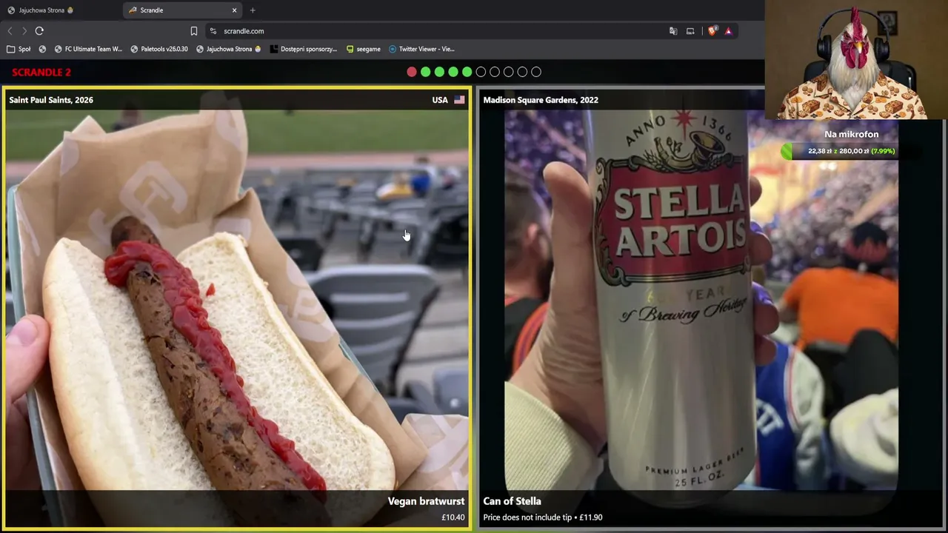
Task: Open a new browser tab
Action: (x=253, y=10)
